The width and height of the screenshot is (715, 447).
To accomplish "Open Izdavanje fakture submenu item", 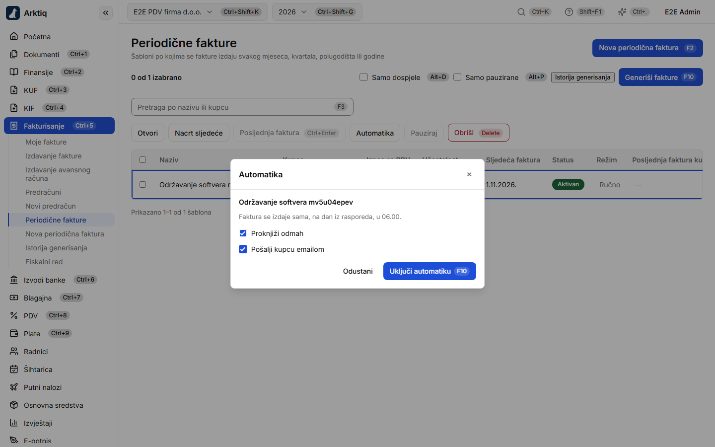I will coord(54,156).
